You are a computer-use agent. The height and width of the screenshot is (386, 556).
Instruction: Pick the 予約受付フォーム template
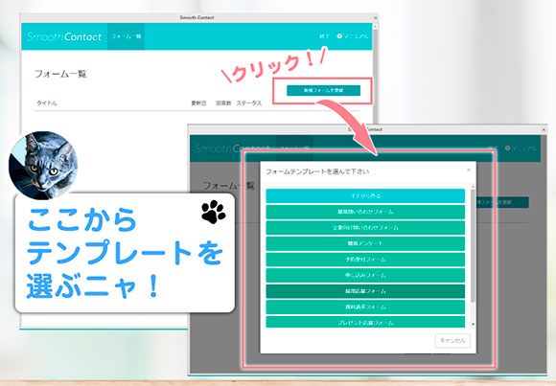pyautogui.click(x=365, y=260)
